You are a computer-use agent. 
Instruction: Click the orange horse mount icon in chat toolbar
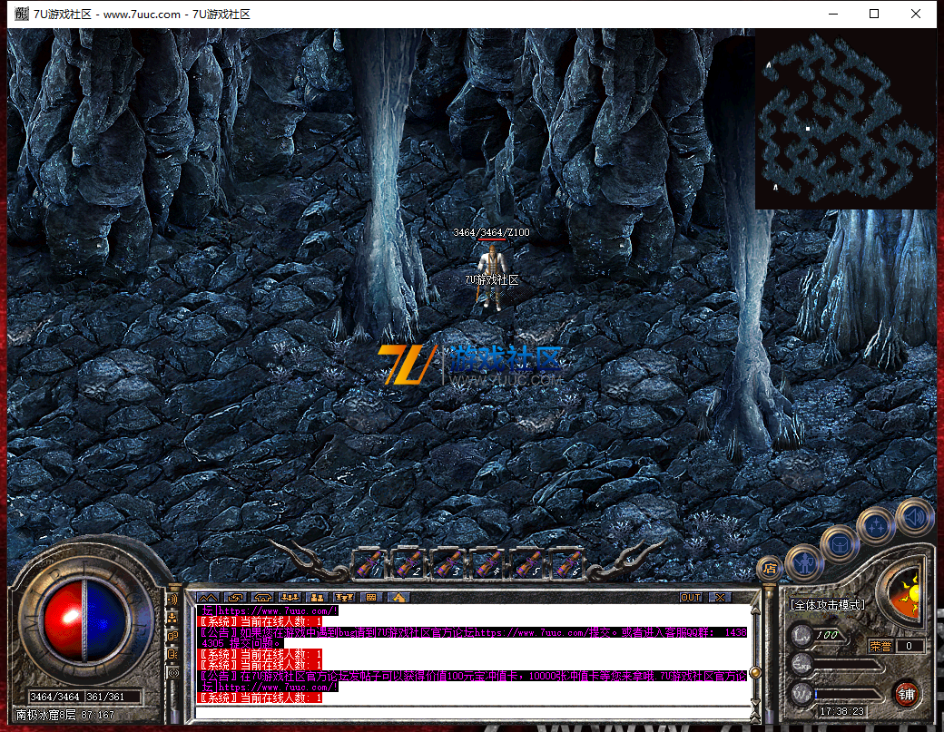[x=398, y=597]
